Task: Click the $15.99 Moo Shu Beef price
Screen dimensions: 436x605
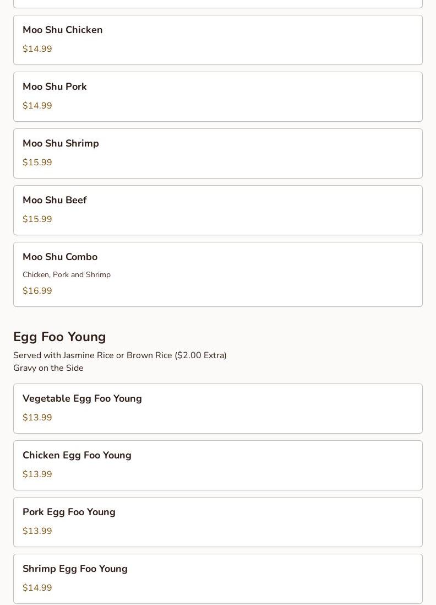Action: (37, 219)
